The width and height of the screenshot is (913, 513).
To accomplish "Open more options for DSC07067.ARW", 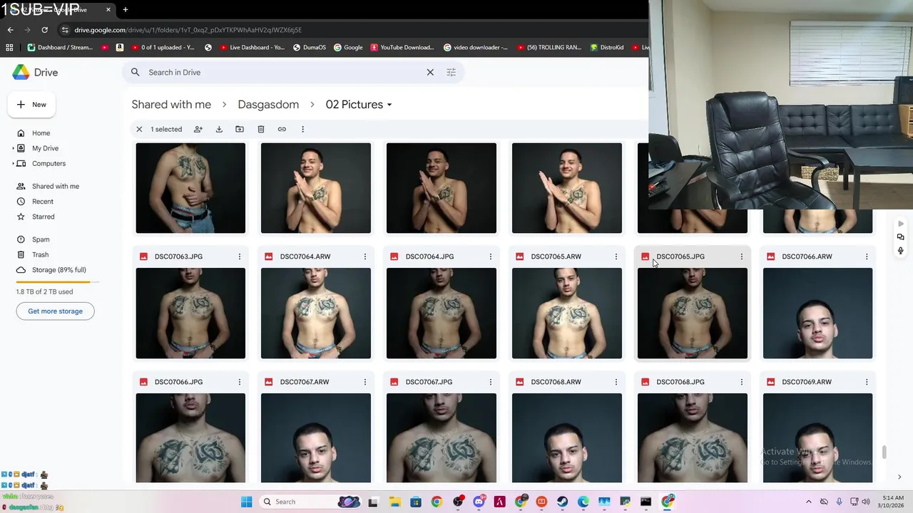I will [x=365, y=382].
